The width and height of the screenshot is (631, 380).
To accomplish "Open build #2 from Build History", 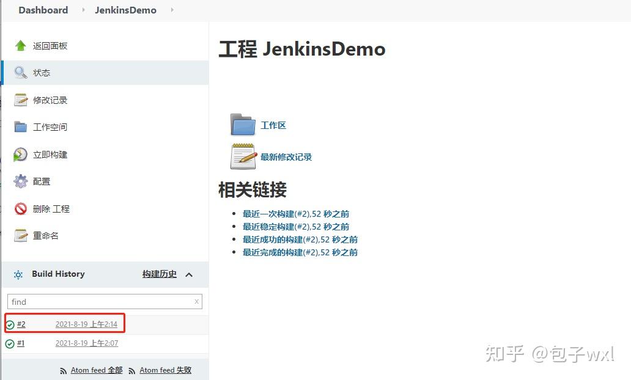I will click(x=21, y=324).
